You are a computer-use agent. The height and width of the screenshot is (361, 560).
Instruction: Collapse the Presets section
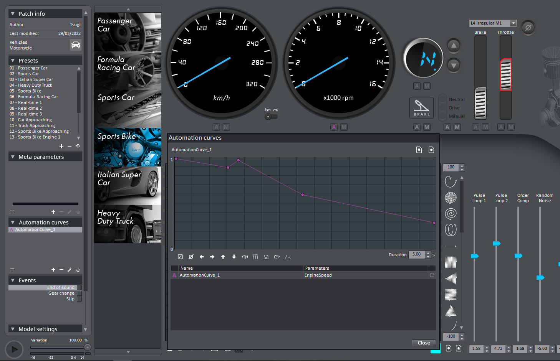click(13, 61)
